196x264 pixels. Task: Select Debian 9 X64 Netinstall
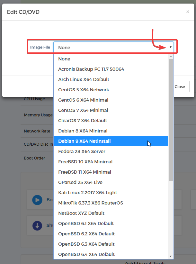111,141
